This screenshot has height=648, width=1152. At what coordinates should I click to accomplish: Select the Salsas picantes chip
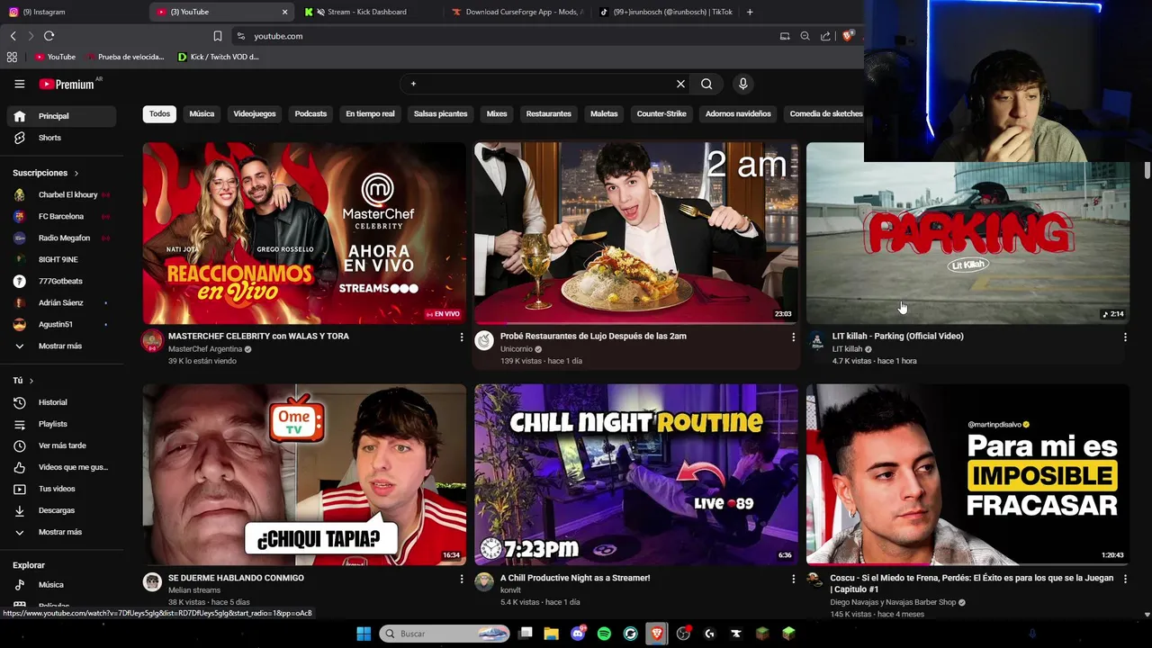pyautogui.click(x=440, y=113)
